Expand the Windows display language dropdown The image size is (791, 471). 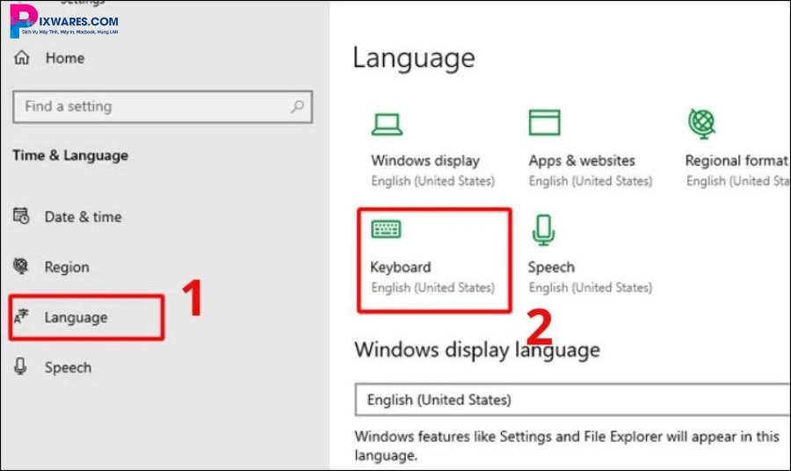(x=571, y=399)
